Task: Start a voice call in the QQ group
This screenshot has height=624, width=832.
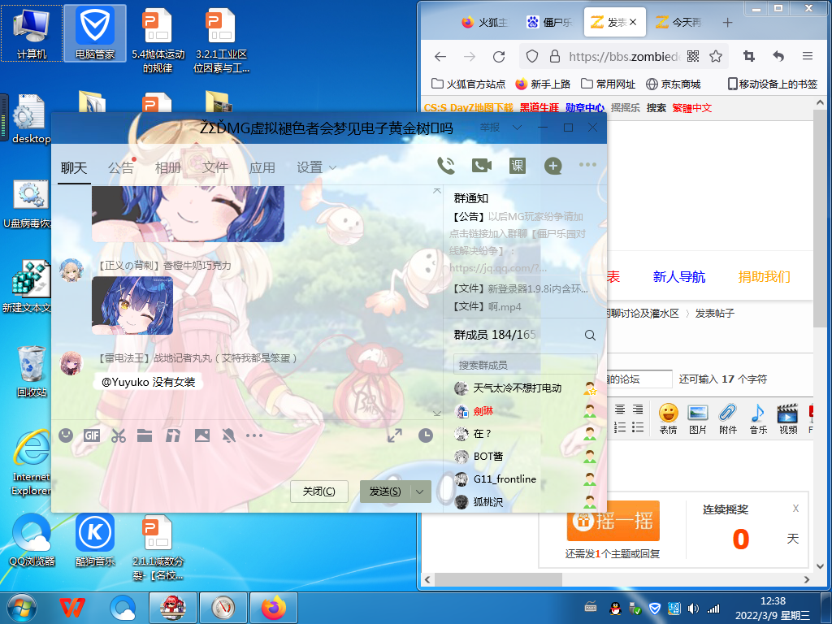Action: [446, 166]
